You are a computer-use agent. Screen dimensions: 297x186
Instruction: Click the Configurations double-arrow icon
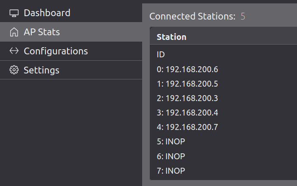click(x=14, y=51)
